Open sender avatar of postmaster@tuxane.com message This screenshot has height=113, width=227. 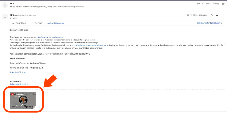(x=5, y=17)
